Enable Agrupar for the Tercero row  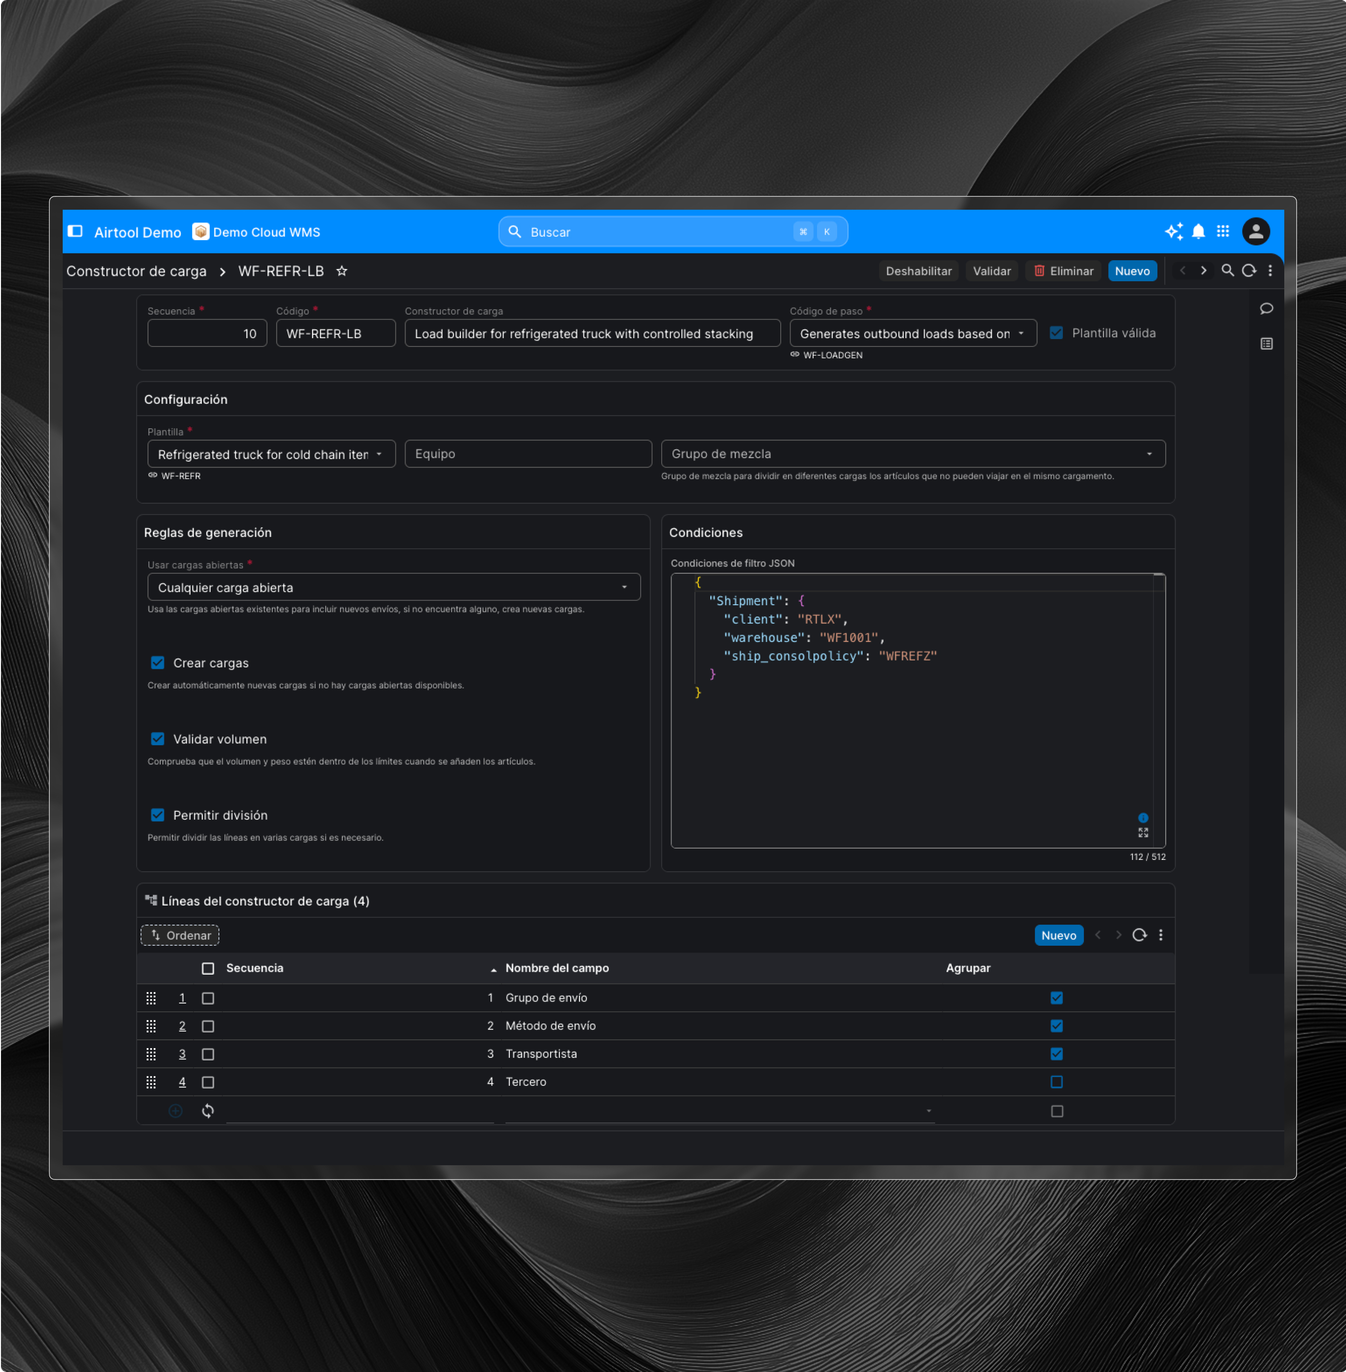click(1056, 1082)
